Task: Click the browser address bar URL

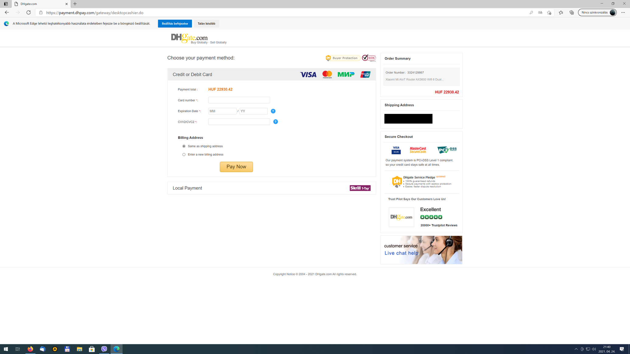Action: point(95,13)
